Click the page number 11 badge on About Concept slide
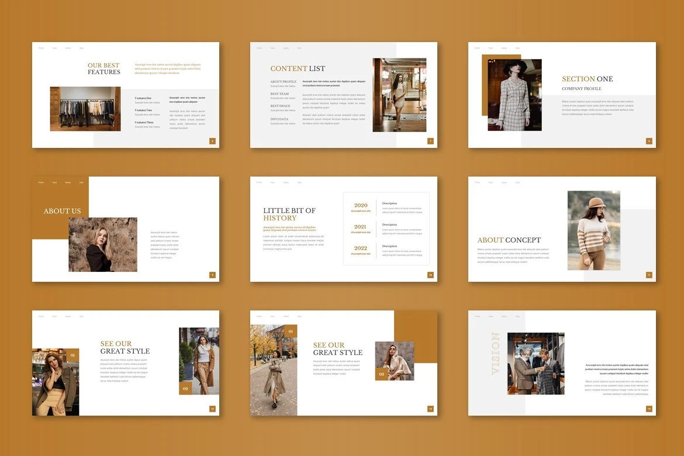 point(649,275)
